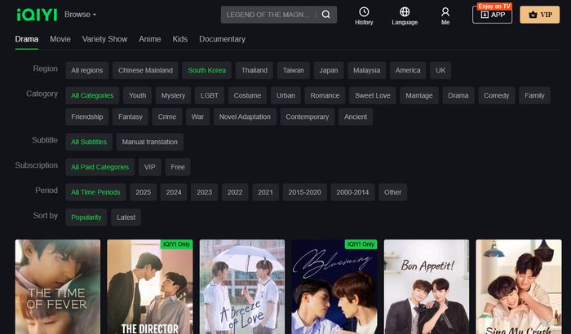This screenshot has width=571, height=334.
Task: Filter period by 2025
Action: tap(143, 192)
